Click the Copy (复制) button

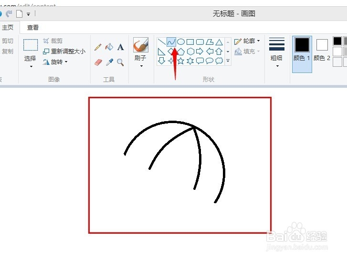[7, 52]
